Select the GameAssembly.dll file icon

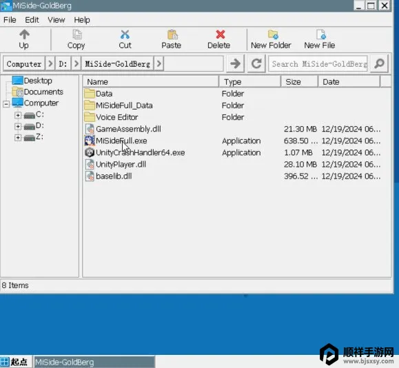click(x=90, y=129)
